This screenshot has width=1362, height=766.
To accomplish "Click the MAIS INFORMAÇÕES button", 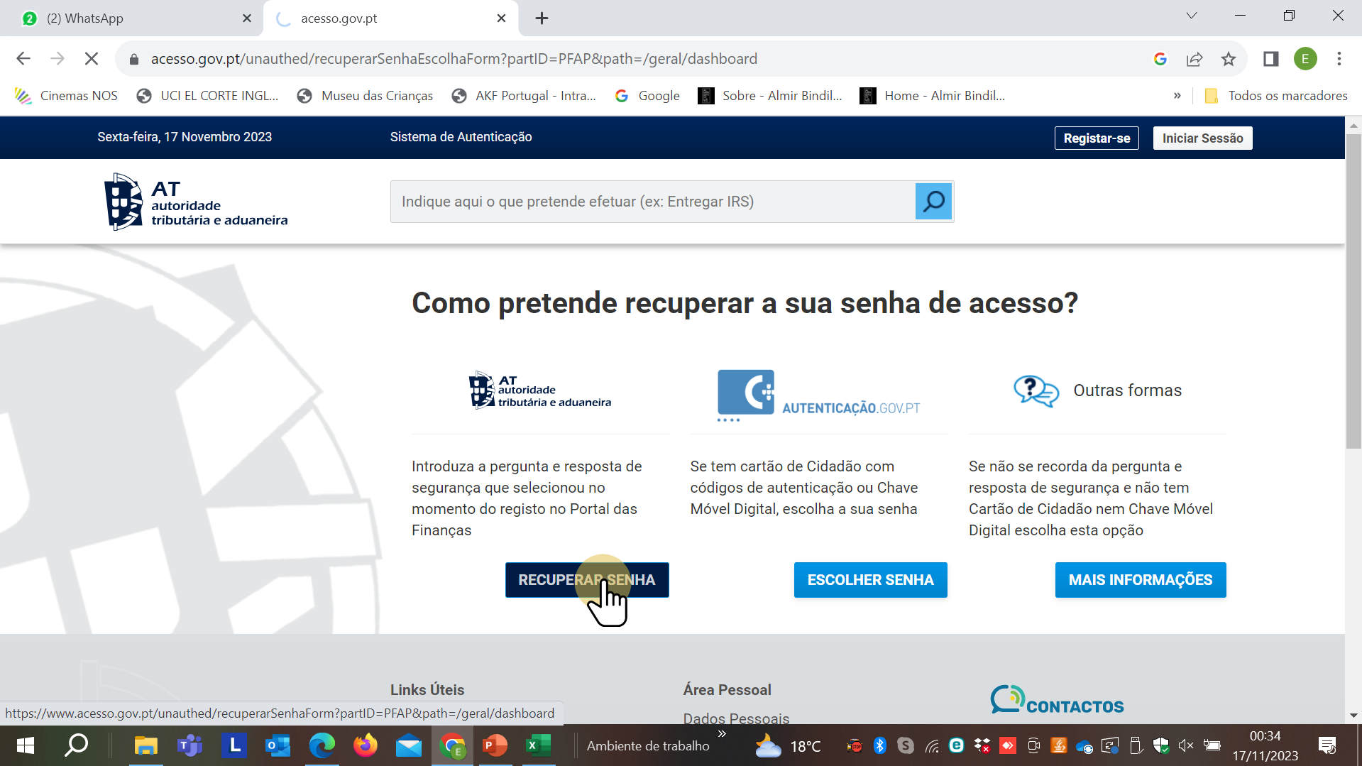I will (1140, 580).
